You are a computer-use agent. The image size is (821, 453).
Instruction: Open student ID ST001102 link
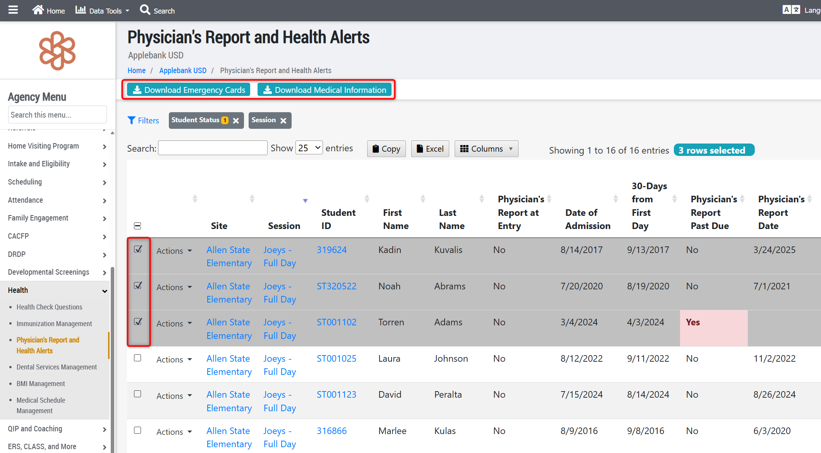(337, 322)
